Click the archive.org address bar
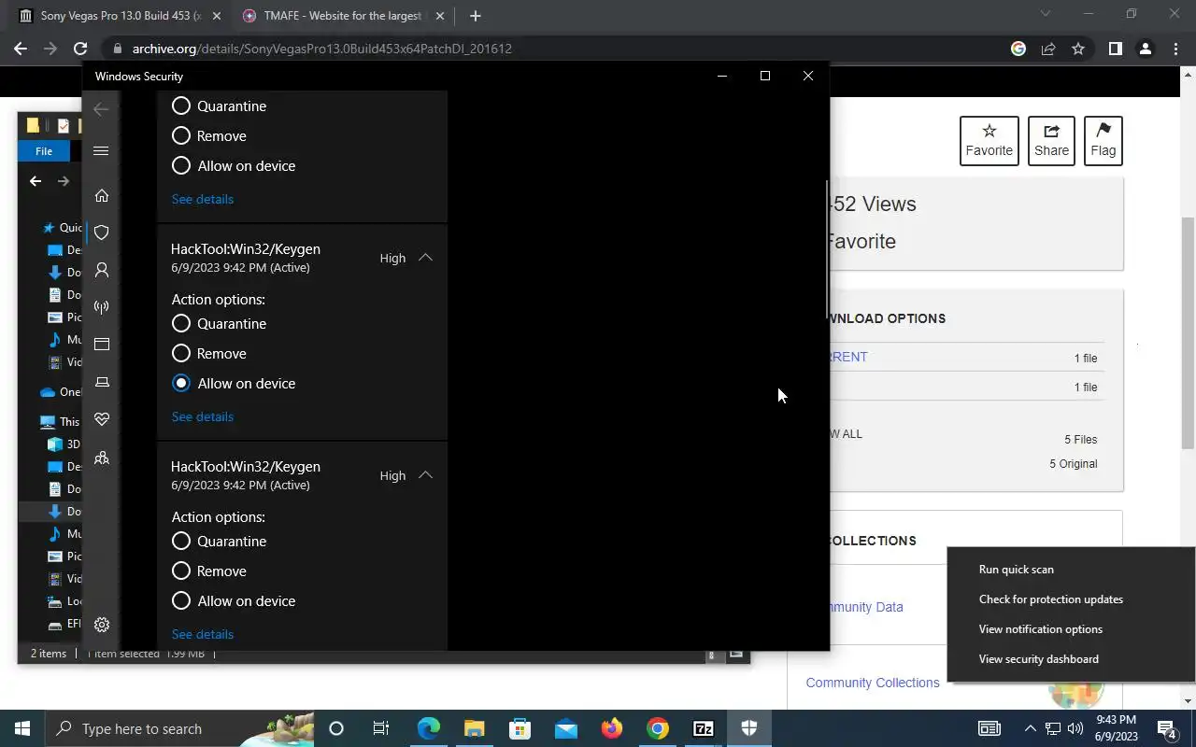 tap(322, 49)
